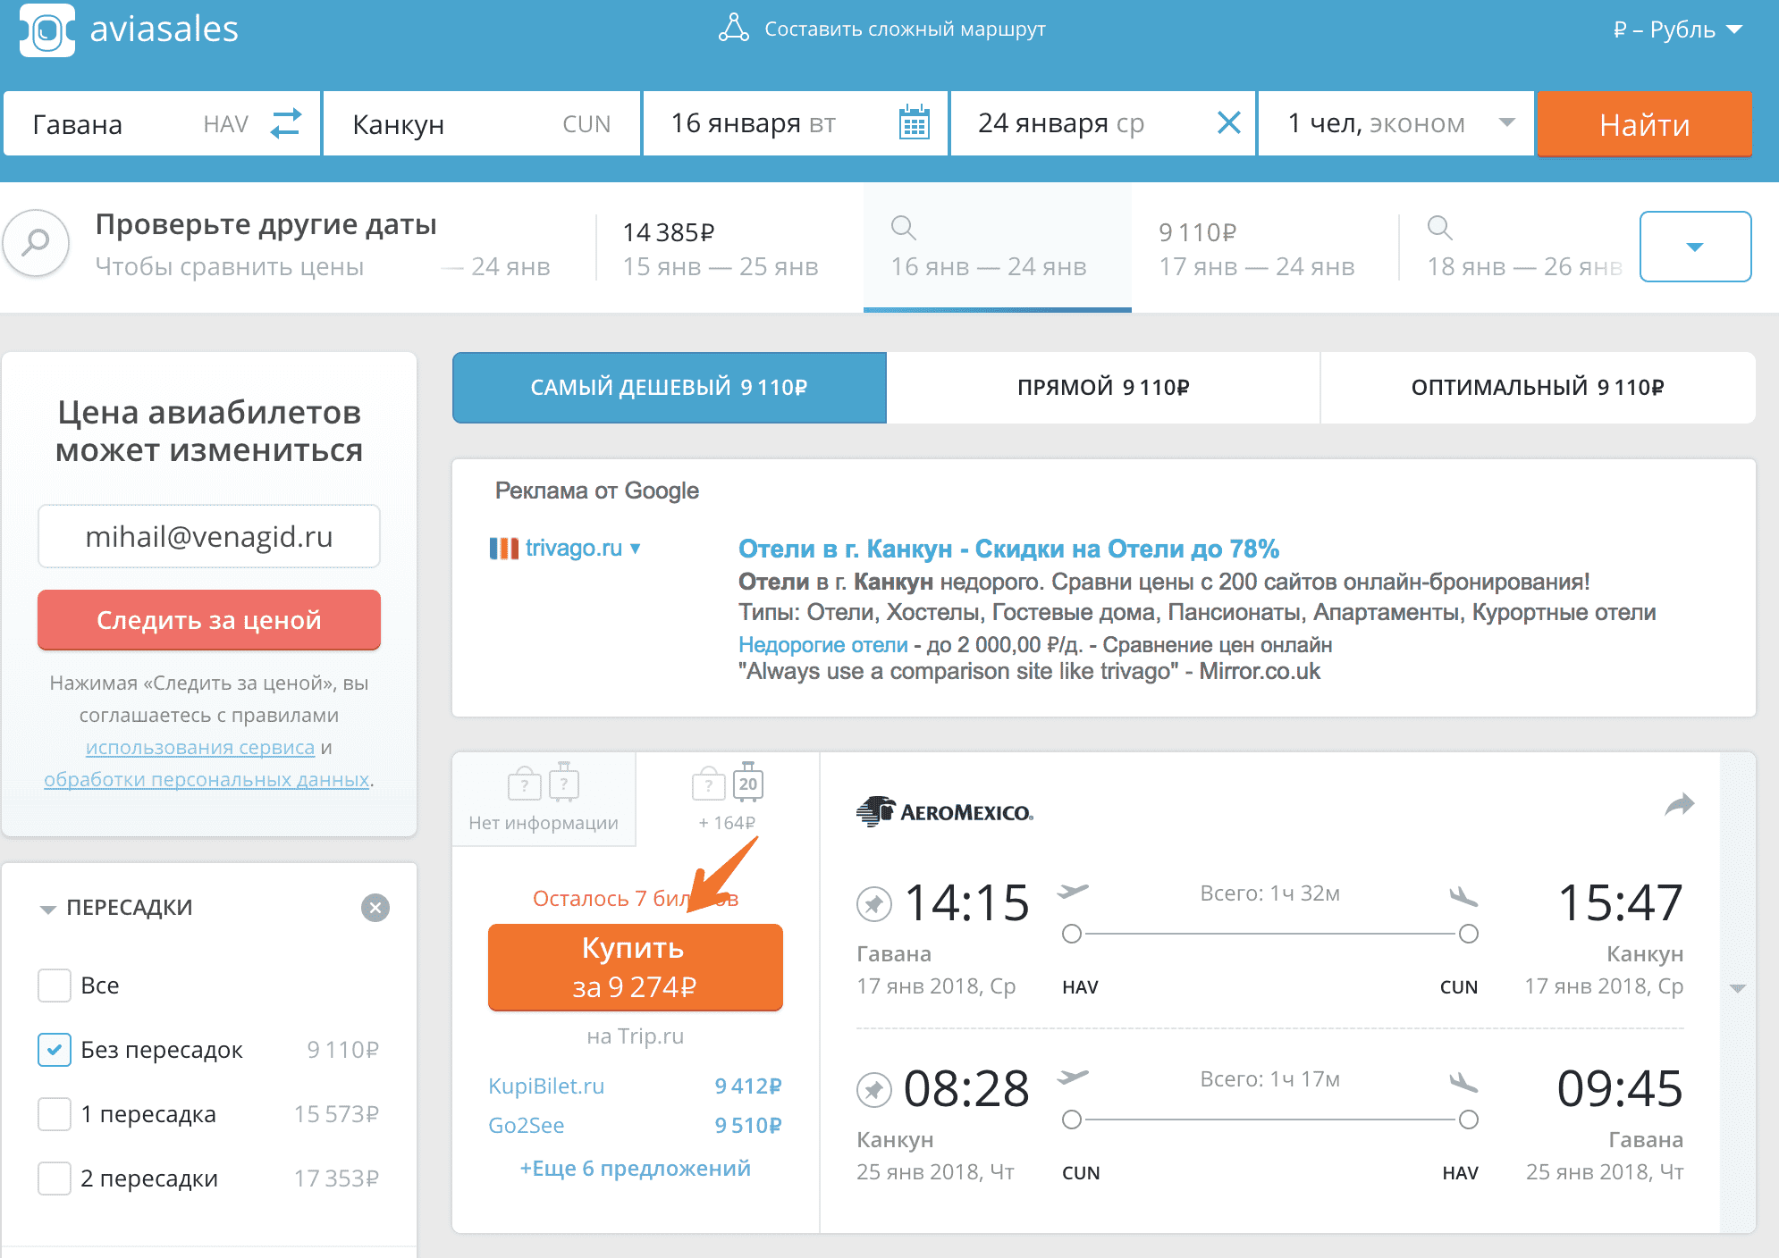Click the email field mihail@venagid.ru
Screen dimensions: 1779x1258
pyautogui.click(x=209, y=536)
